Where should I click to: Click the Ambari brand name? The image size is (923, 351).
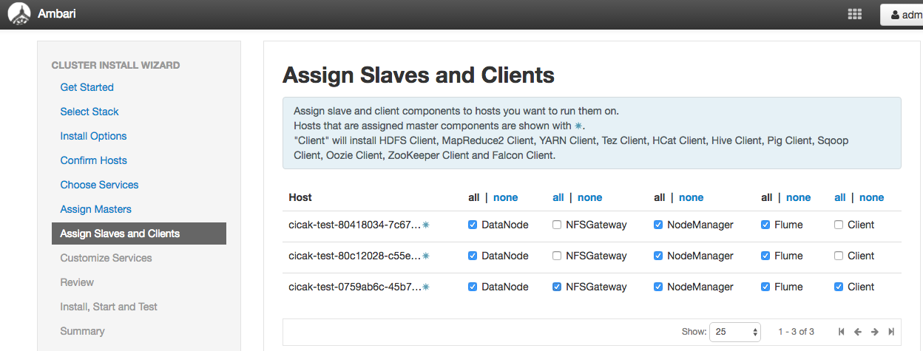[57, 14]
